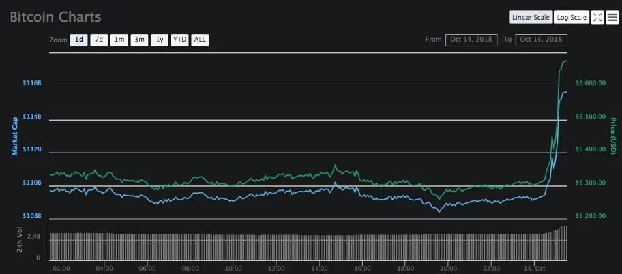Click the $6,400.00 price tick

(590, 149)
